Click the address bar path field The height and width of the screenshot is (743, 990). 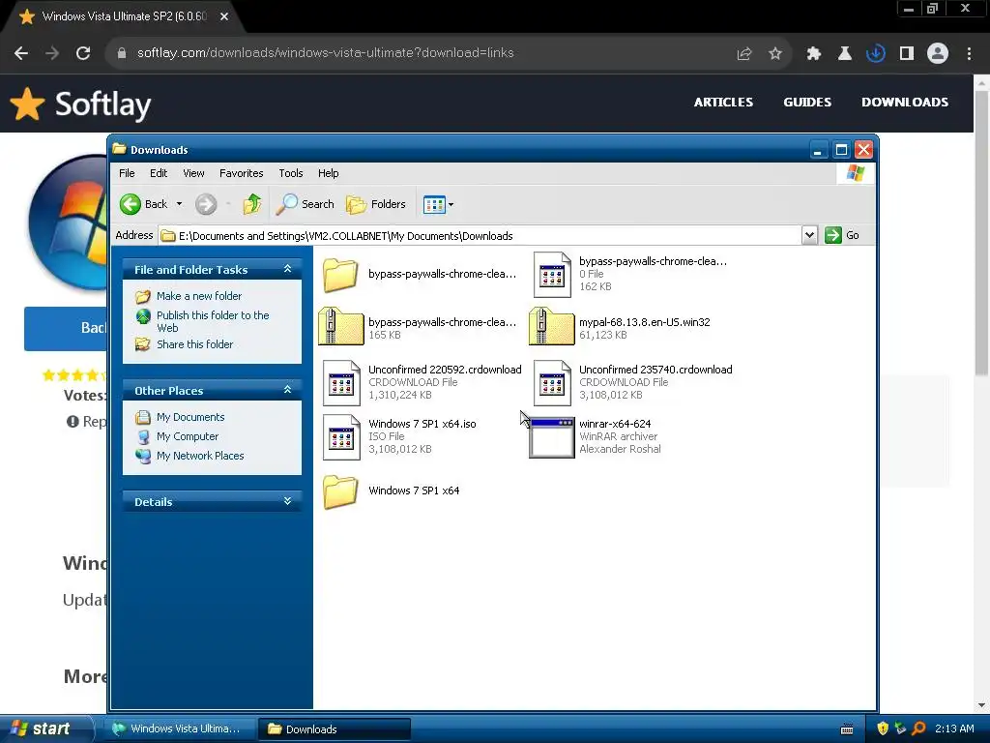pos(480,236)
